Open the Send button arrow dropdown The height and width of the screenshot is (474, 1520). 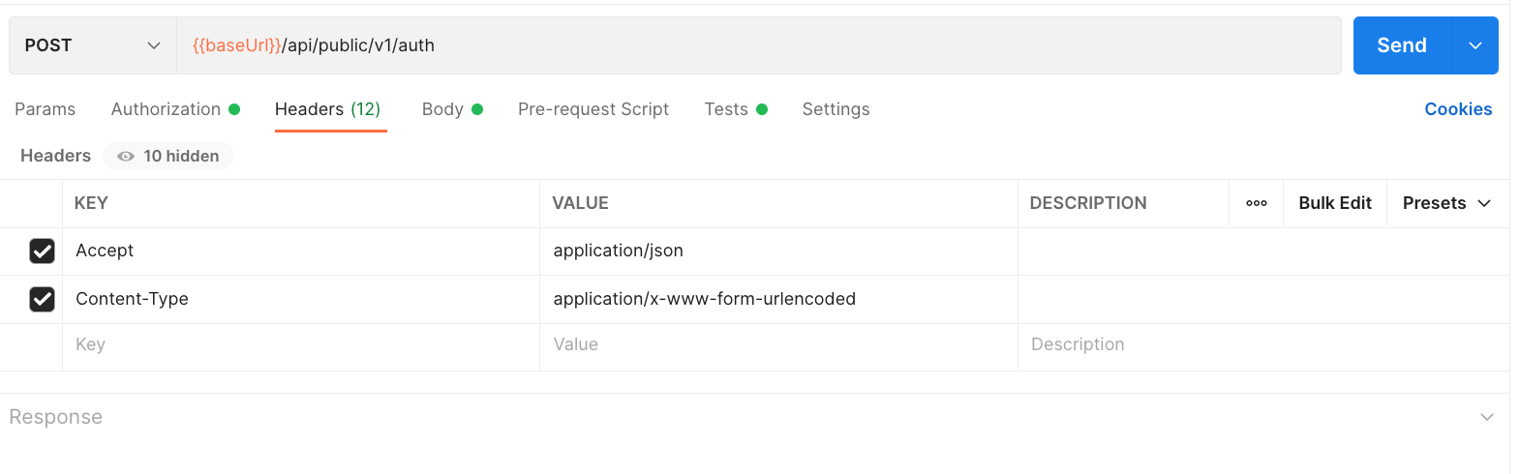pyautogui.click(x=1474, y=45)
